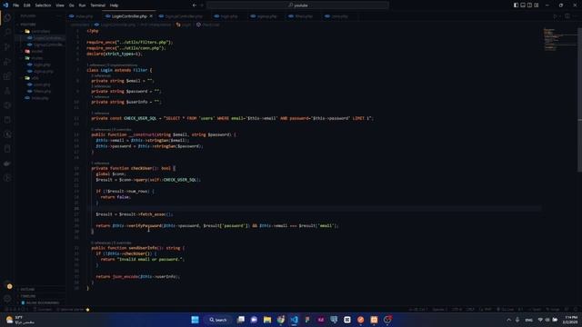
Task: Show hidden system tray icons
Action: coord(509,320)
